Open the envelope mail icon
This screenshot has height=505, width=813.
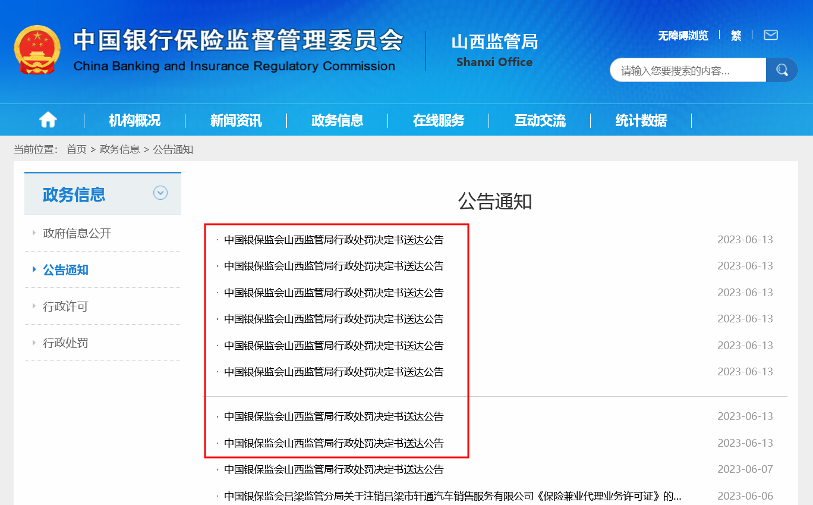pos(770,35)
